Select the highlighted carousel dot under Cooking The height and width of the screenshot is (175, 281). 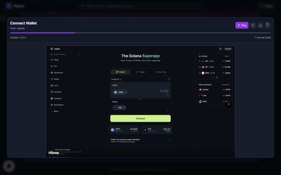click(217, 77)
